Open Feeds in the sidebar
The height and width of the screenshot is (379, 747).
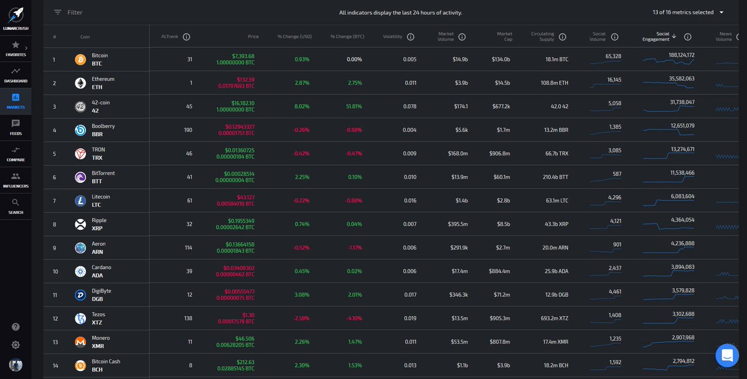16,127
